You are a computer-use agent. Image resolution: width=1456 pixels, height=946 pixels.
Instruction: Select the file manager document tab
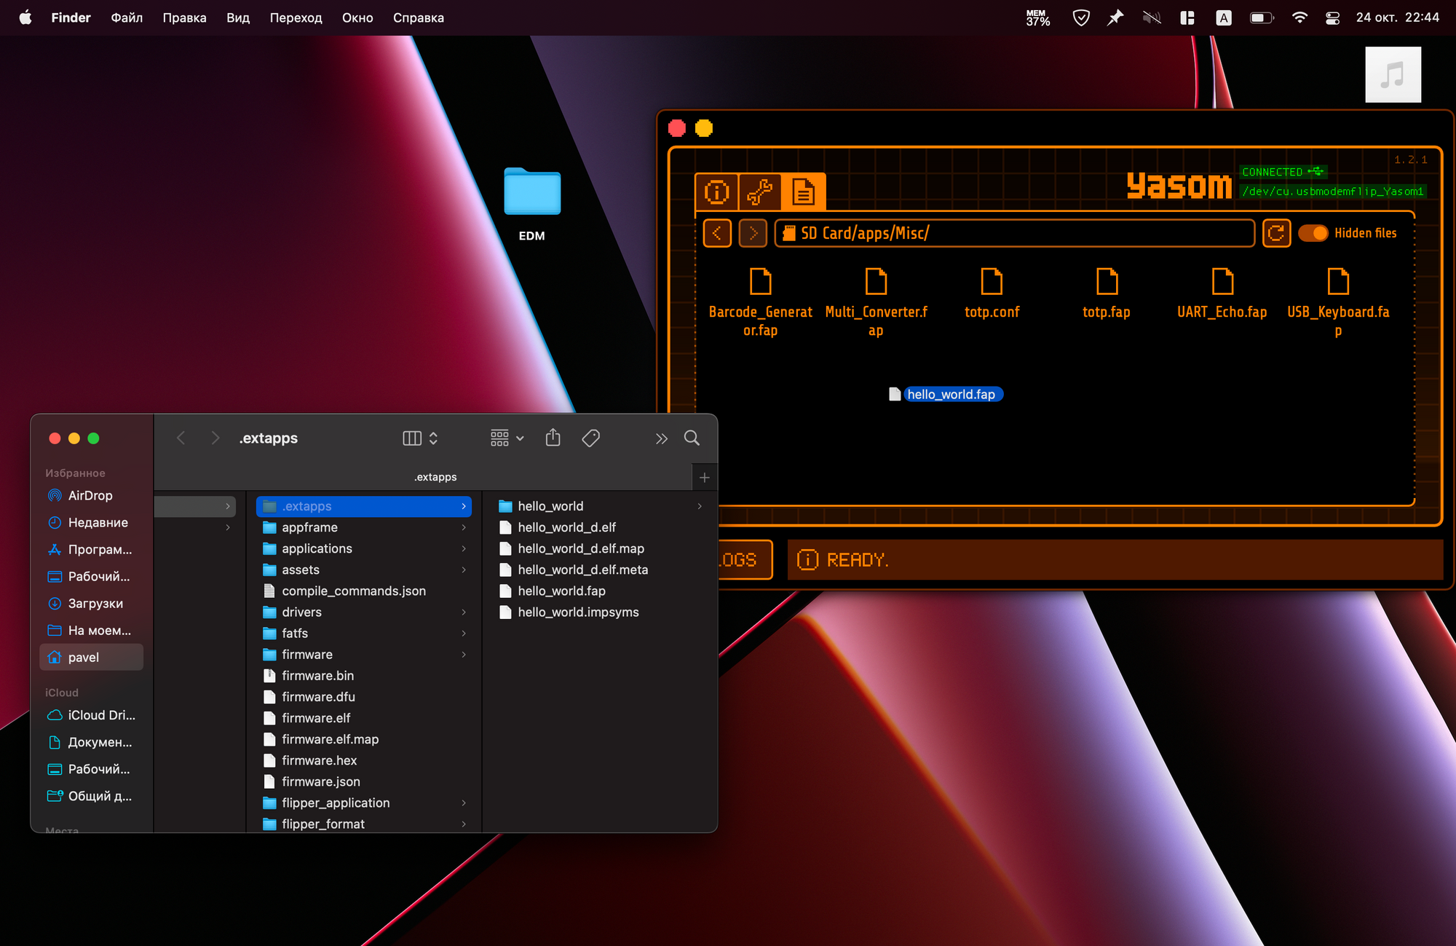(803, 192)
